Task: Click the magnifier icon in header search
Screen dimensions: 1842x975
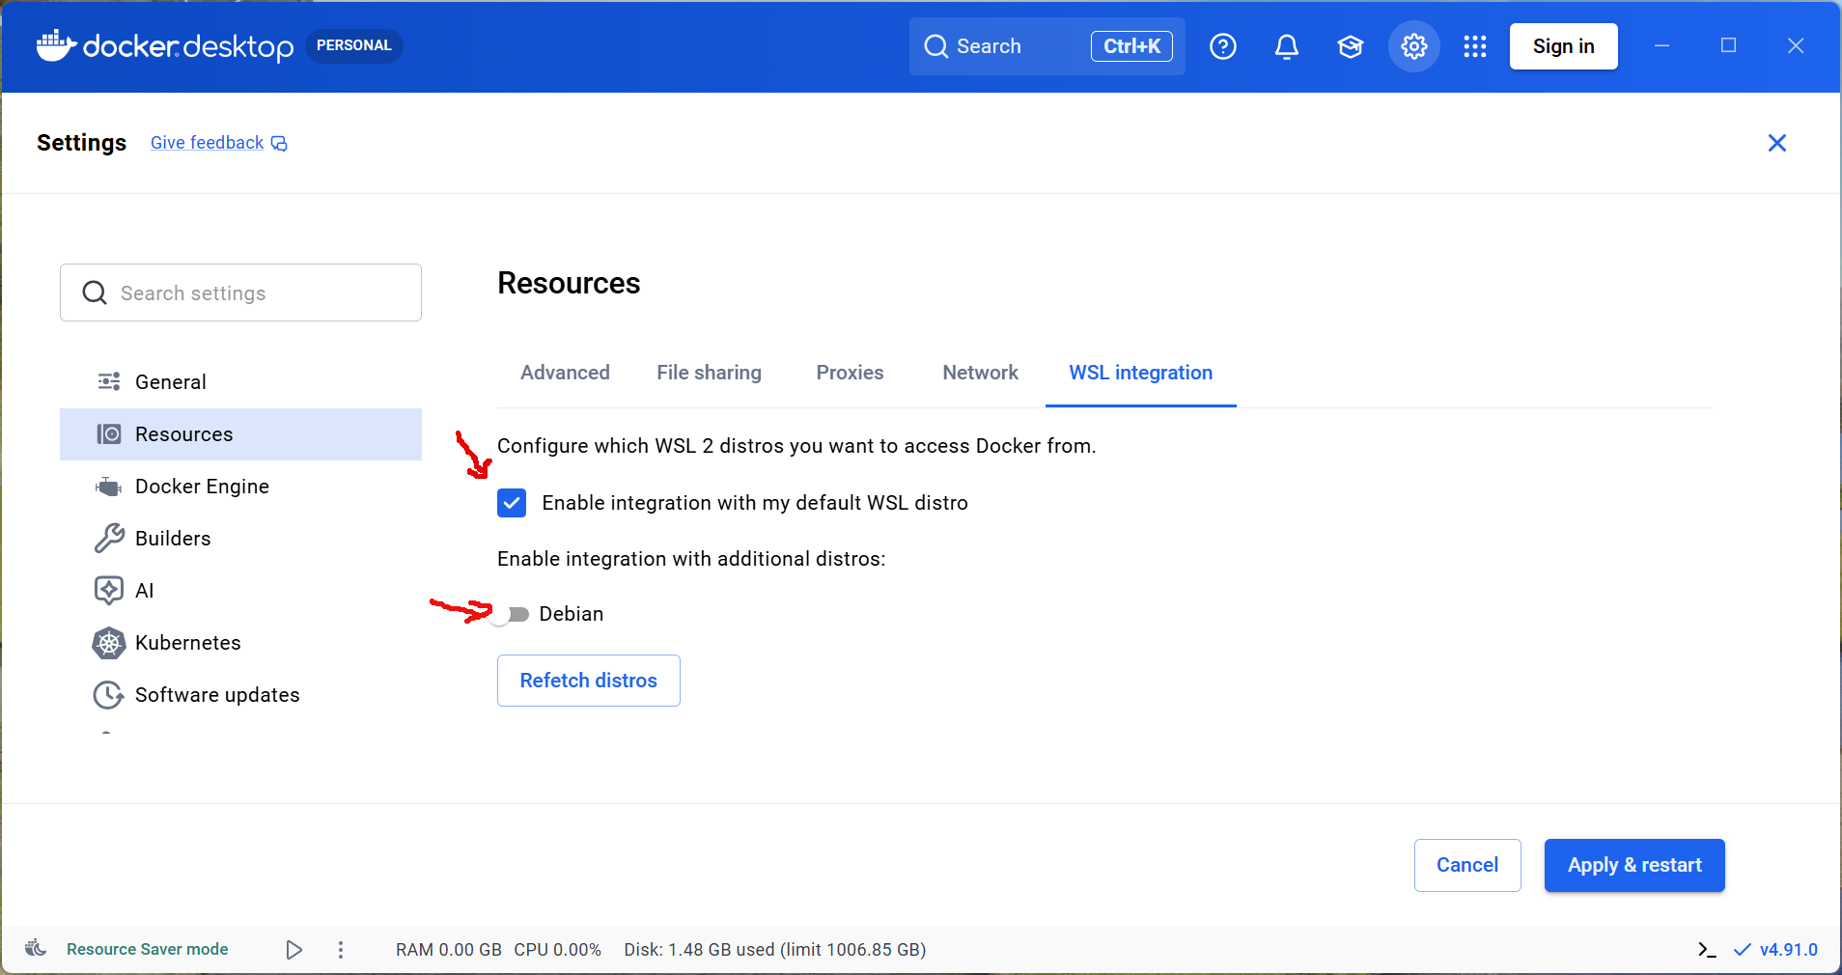Action: click(x=935, y=46)
